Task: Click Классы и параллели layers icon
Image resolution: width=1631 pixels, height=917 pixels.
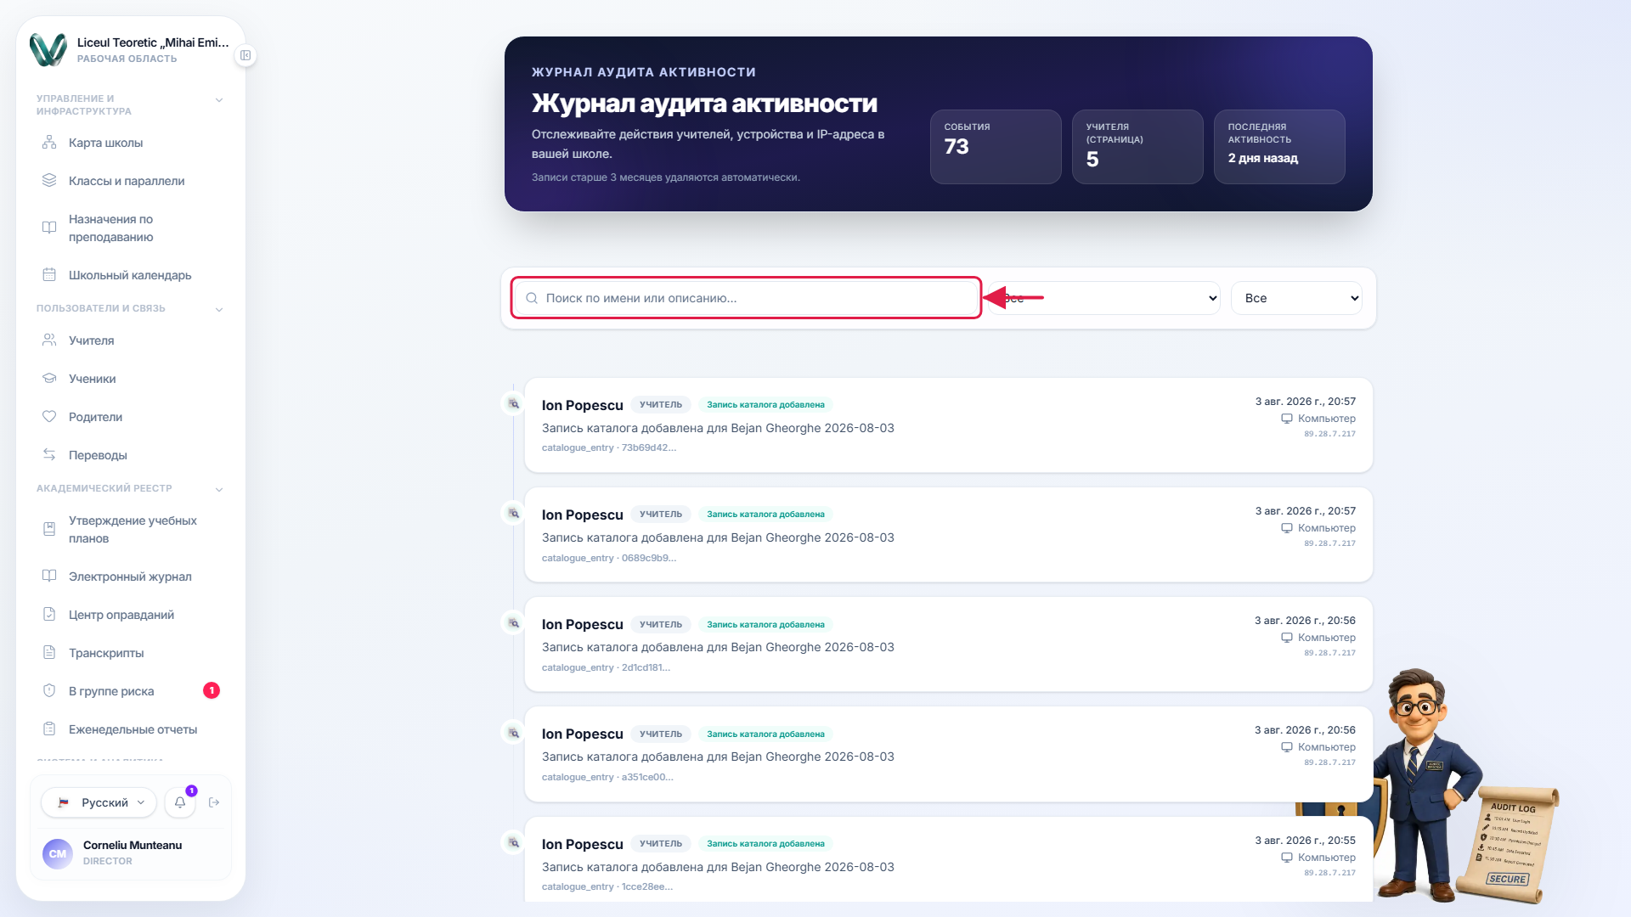Action: pyautogui.click(x=49, y=181)
